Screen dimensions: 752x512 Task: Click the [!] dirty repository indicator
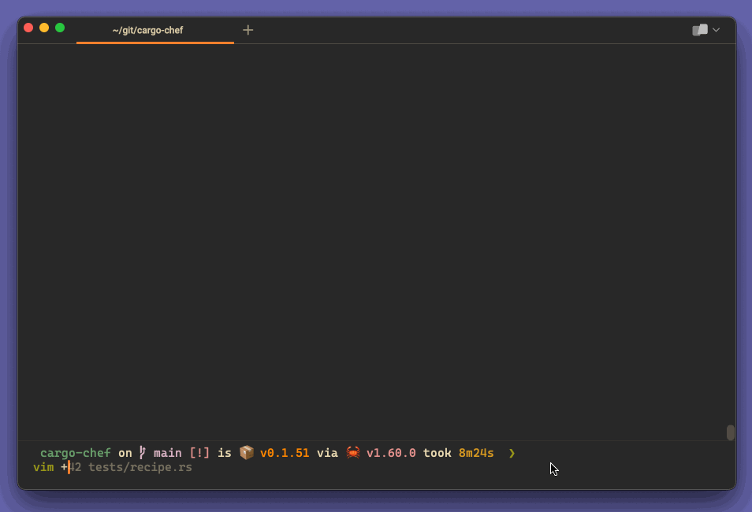pos(199,453)
